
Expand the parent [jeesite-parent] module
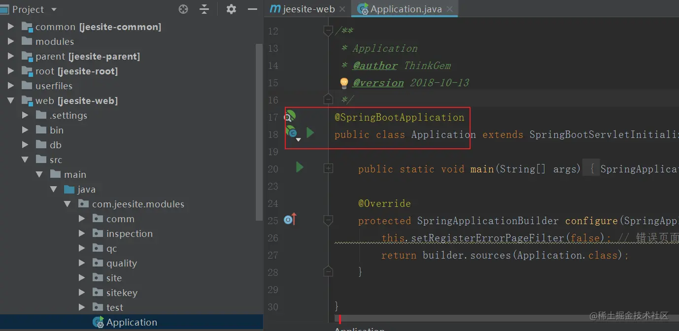(x=11, y=56)
